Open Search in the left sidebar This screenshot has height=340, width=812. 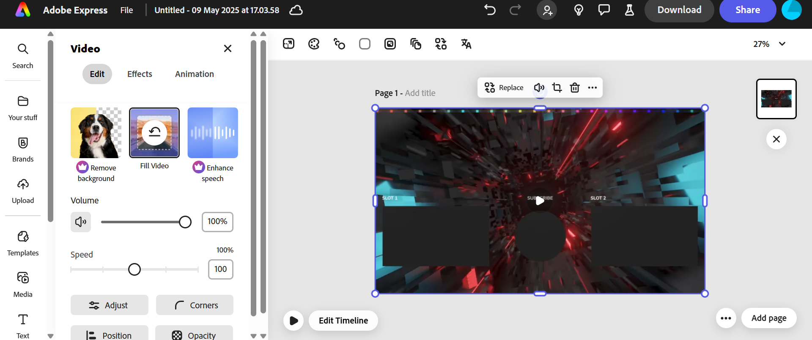click(23, 56)
